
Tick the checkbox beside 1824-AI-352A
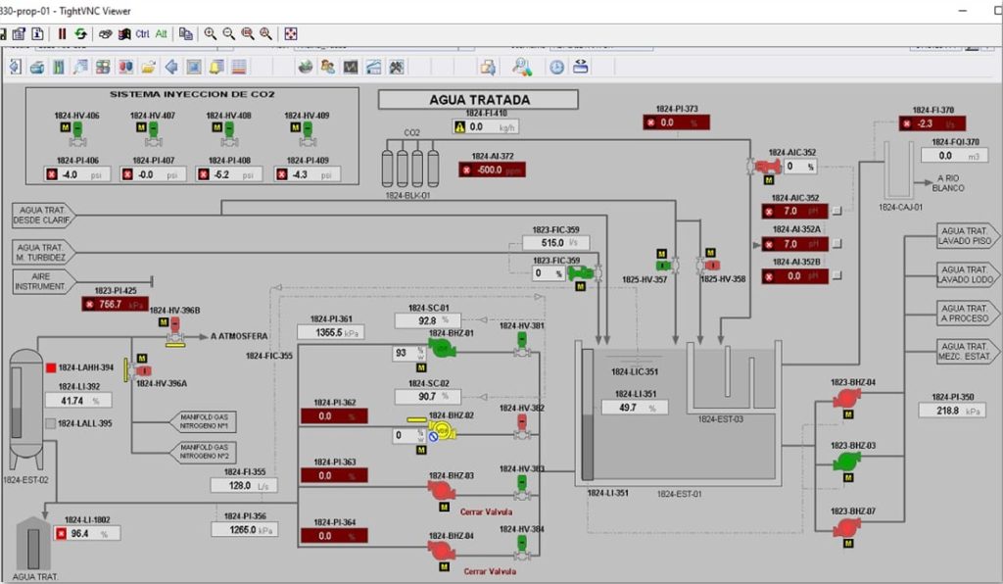point(837,244)
